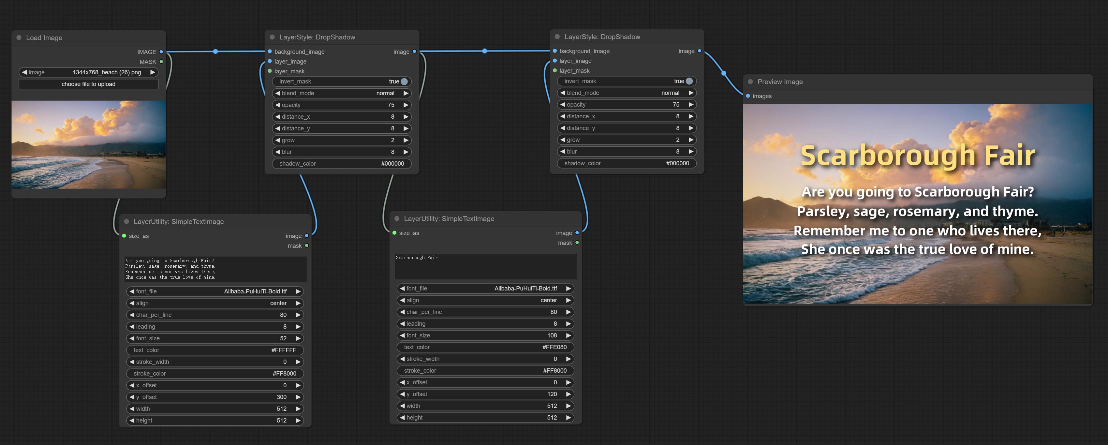Click the images input socket on Preview Image

click(748, 96)
